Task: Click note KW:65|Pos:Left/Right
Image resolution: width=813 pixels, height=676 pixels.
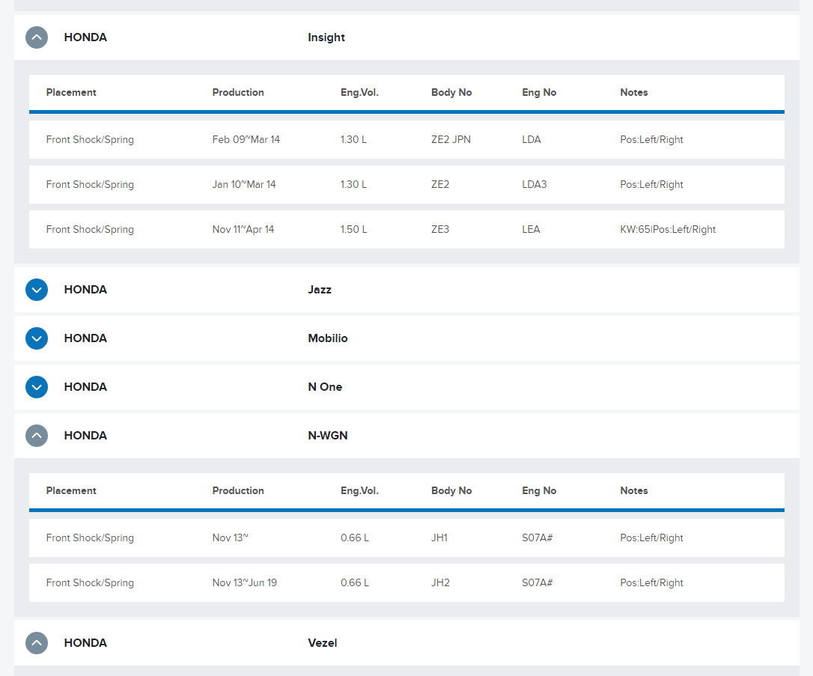Action: click(668, 230)
